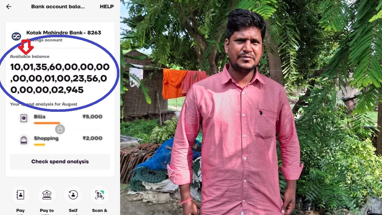This screenshot has height=215, width=382.
Task: Select the ₹5,000 Bills amount
Action: click(92, 117)
